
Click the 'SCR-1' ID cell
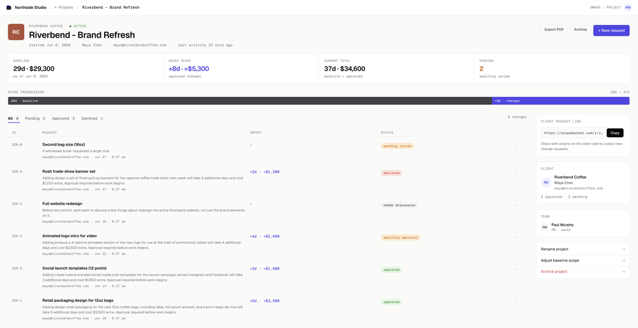pyautogui.click(x=17, y=301)
